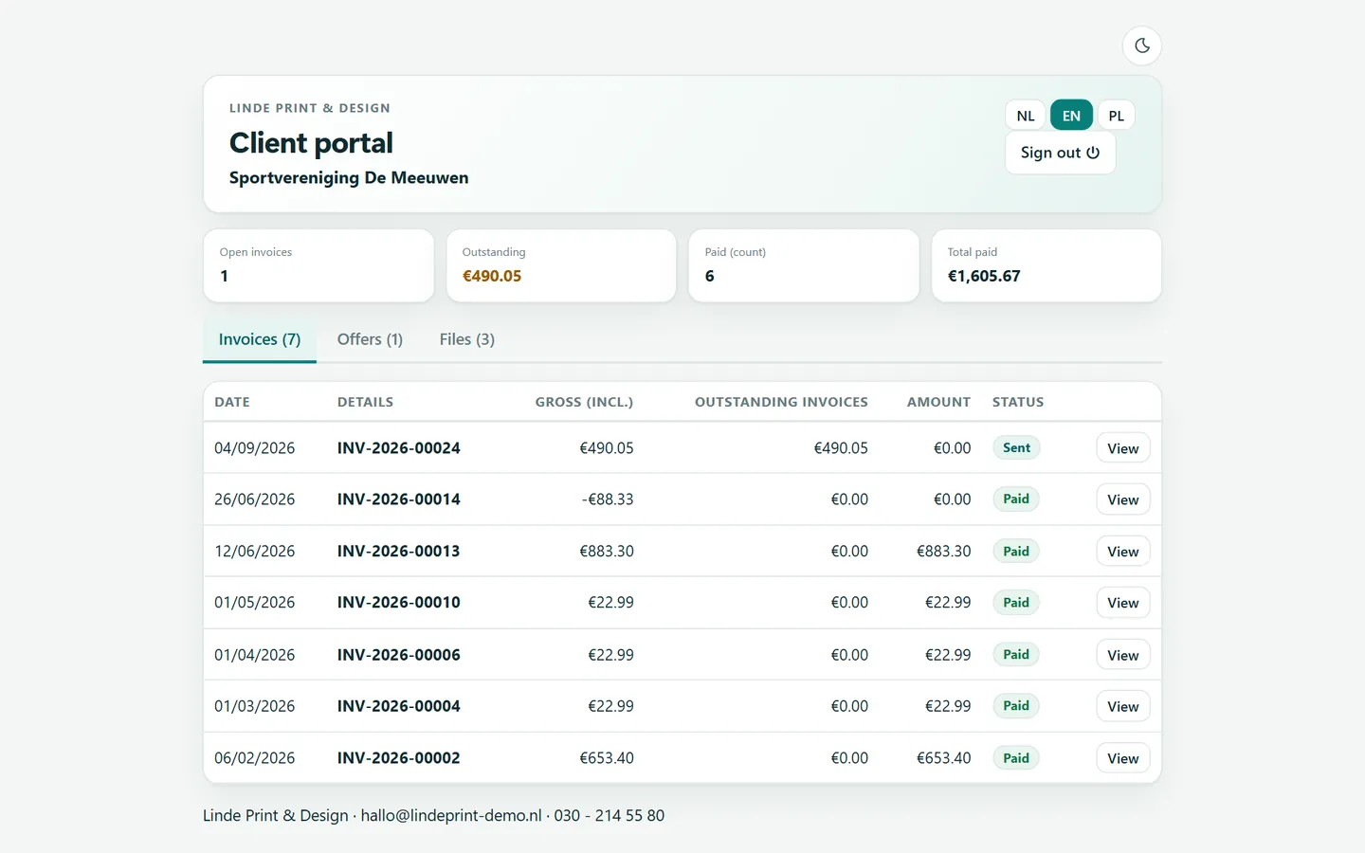Click the Sent status badge
Viewport: 1365px width, 853px height.
click(x=1016, y=448)
